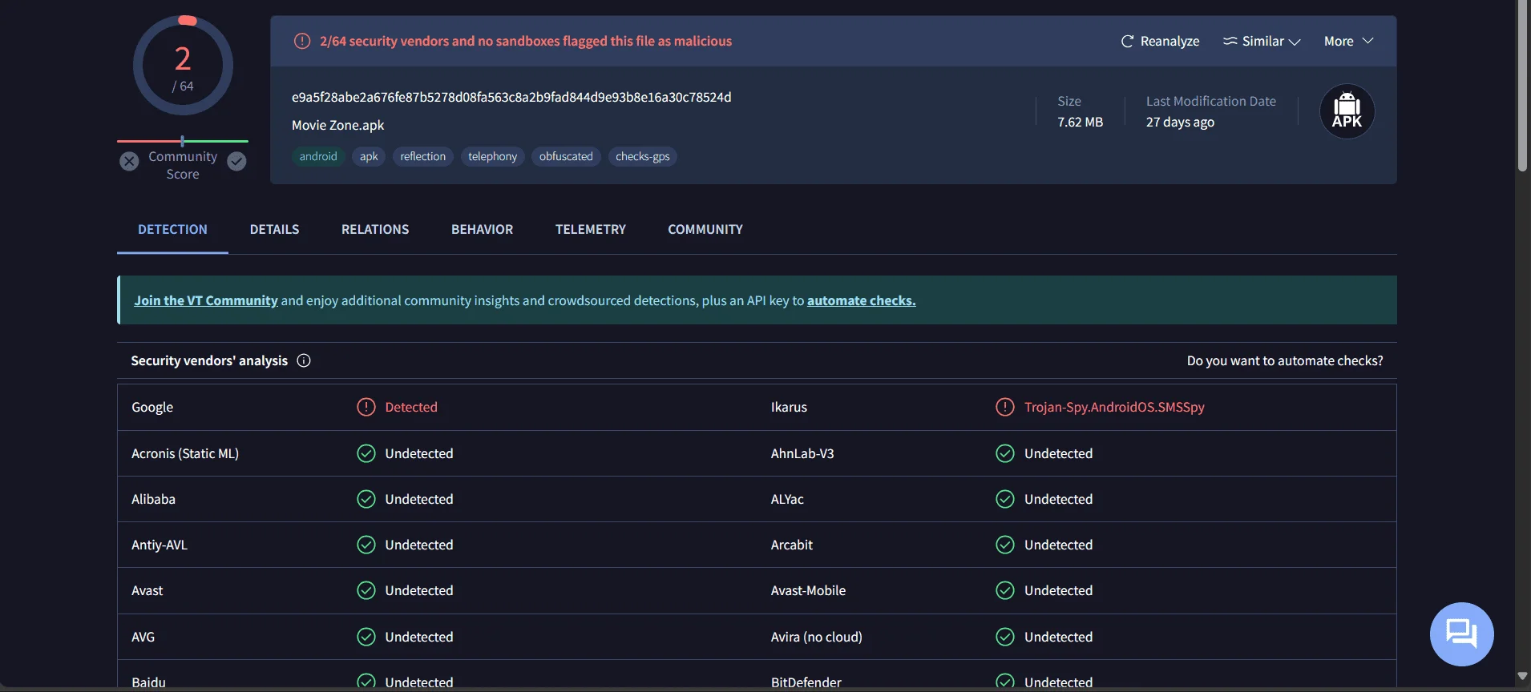Click Avira (no cloud) undetected checkmark icon
1531x692 pixels.
[1005, 637]
